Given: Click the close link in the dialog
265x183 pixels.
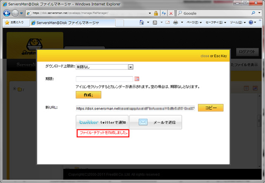Looking at the screenshot, I should point(204,56).
